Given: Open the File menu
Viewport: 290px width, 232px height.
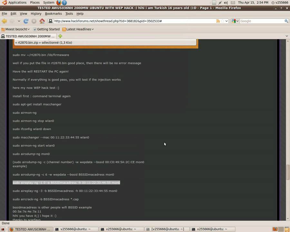Looking at the screenshot, I should pos(4,14).
